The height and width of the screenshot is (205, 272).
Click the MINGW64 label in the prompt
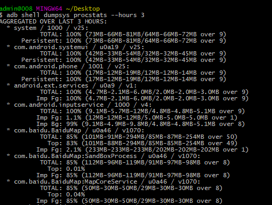point(49,9)
